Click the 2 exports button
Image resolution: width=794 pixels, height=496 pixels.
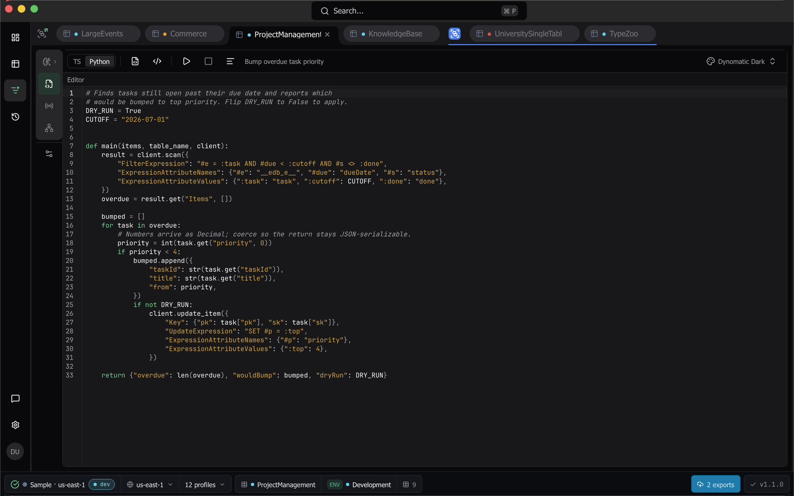pos(716,484)
